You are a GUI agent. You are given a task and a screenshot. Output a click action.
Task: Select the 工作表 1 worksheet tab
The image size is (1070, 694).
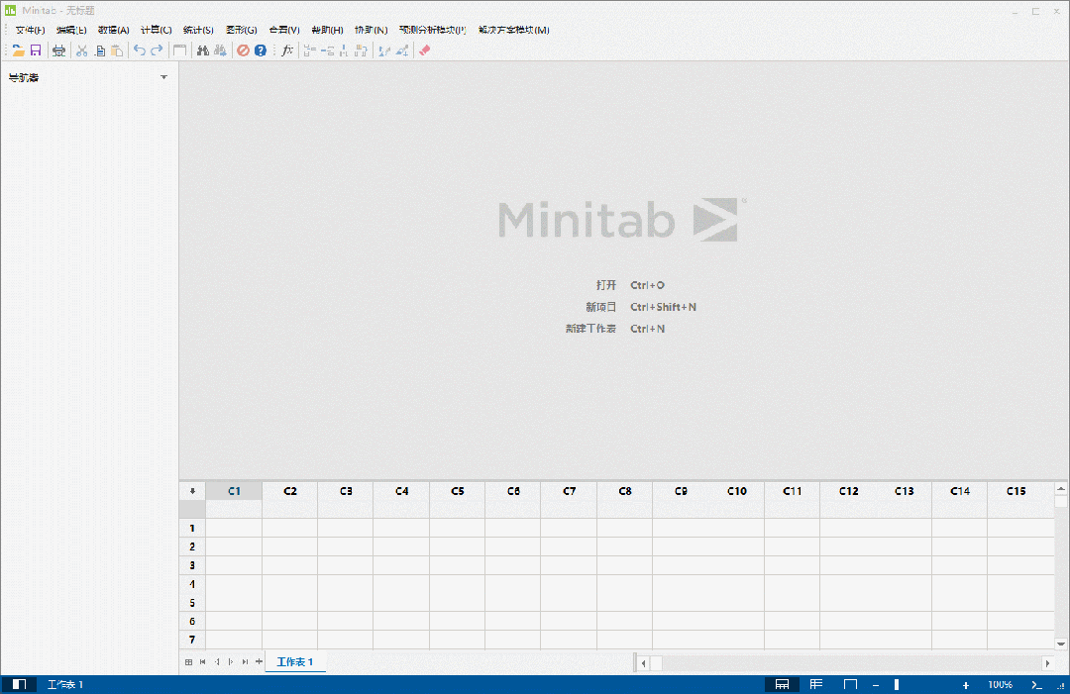point(295,662)
